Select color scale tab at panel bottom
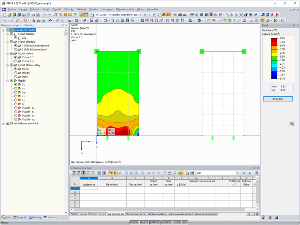The image size is (300, 225). [264, 217]
